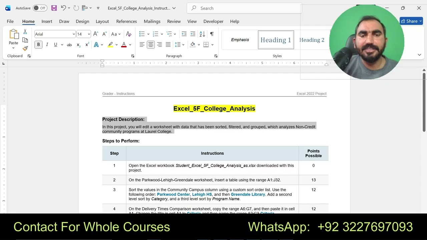Image resolution: width=427 pixels, height=240 pixels.
Task: Click the Steps to Perform heading
Action: (121, 141)
